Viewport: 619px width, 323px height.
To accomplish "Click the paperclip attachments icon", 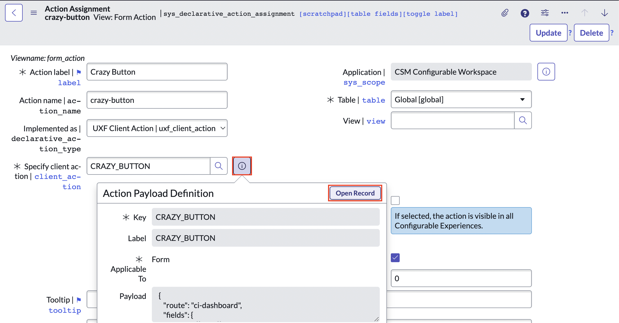I will 505,13.
